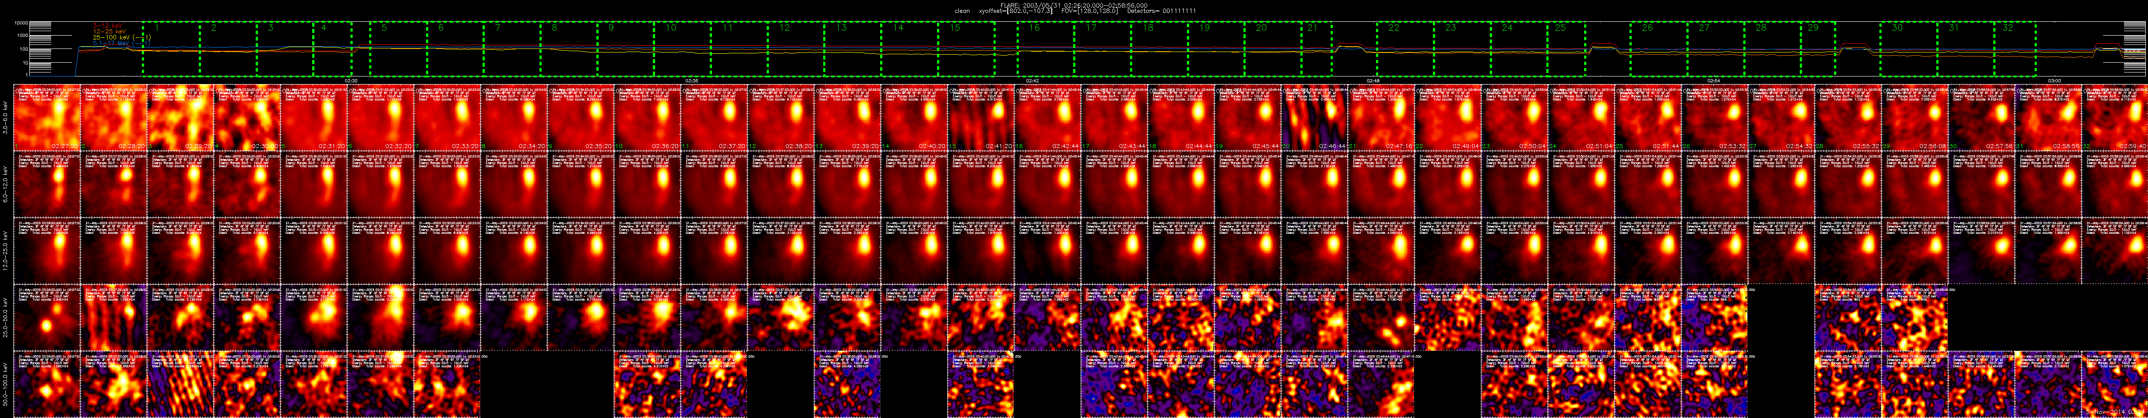Click the '02:30' time axis label
Screen dimensions: 2148x418
point(351,80)
